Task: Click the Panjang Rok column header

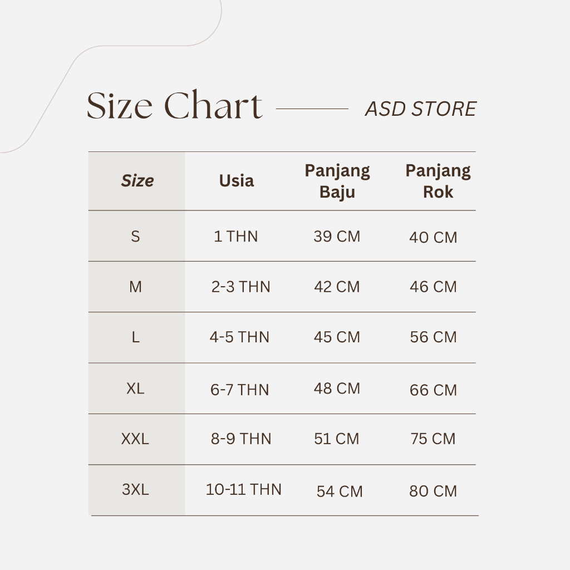Action: click(x=438, y=181)
